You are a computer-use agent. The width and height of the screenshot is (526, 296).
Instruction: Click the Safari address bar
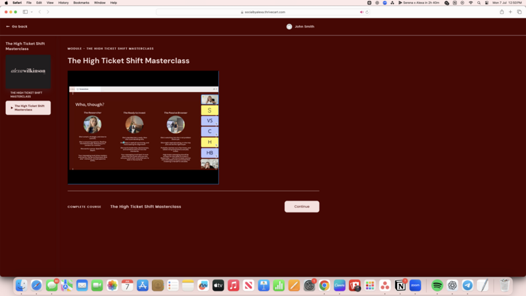262,12
